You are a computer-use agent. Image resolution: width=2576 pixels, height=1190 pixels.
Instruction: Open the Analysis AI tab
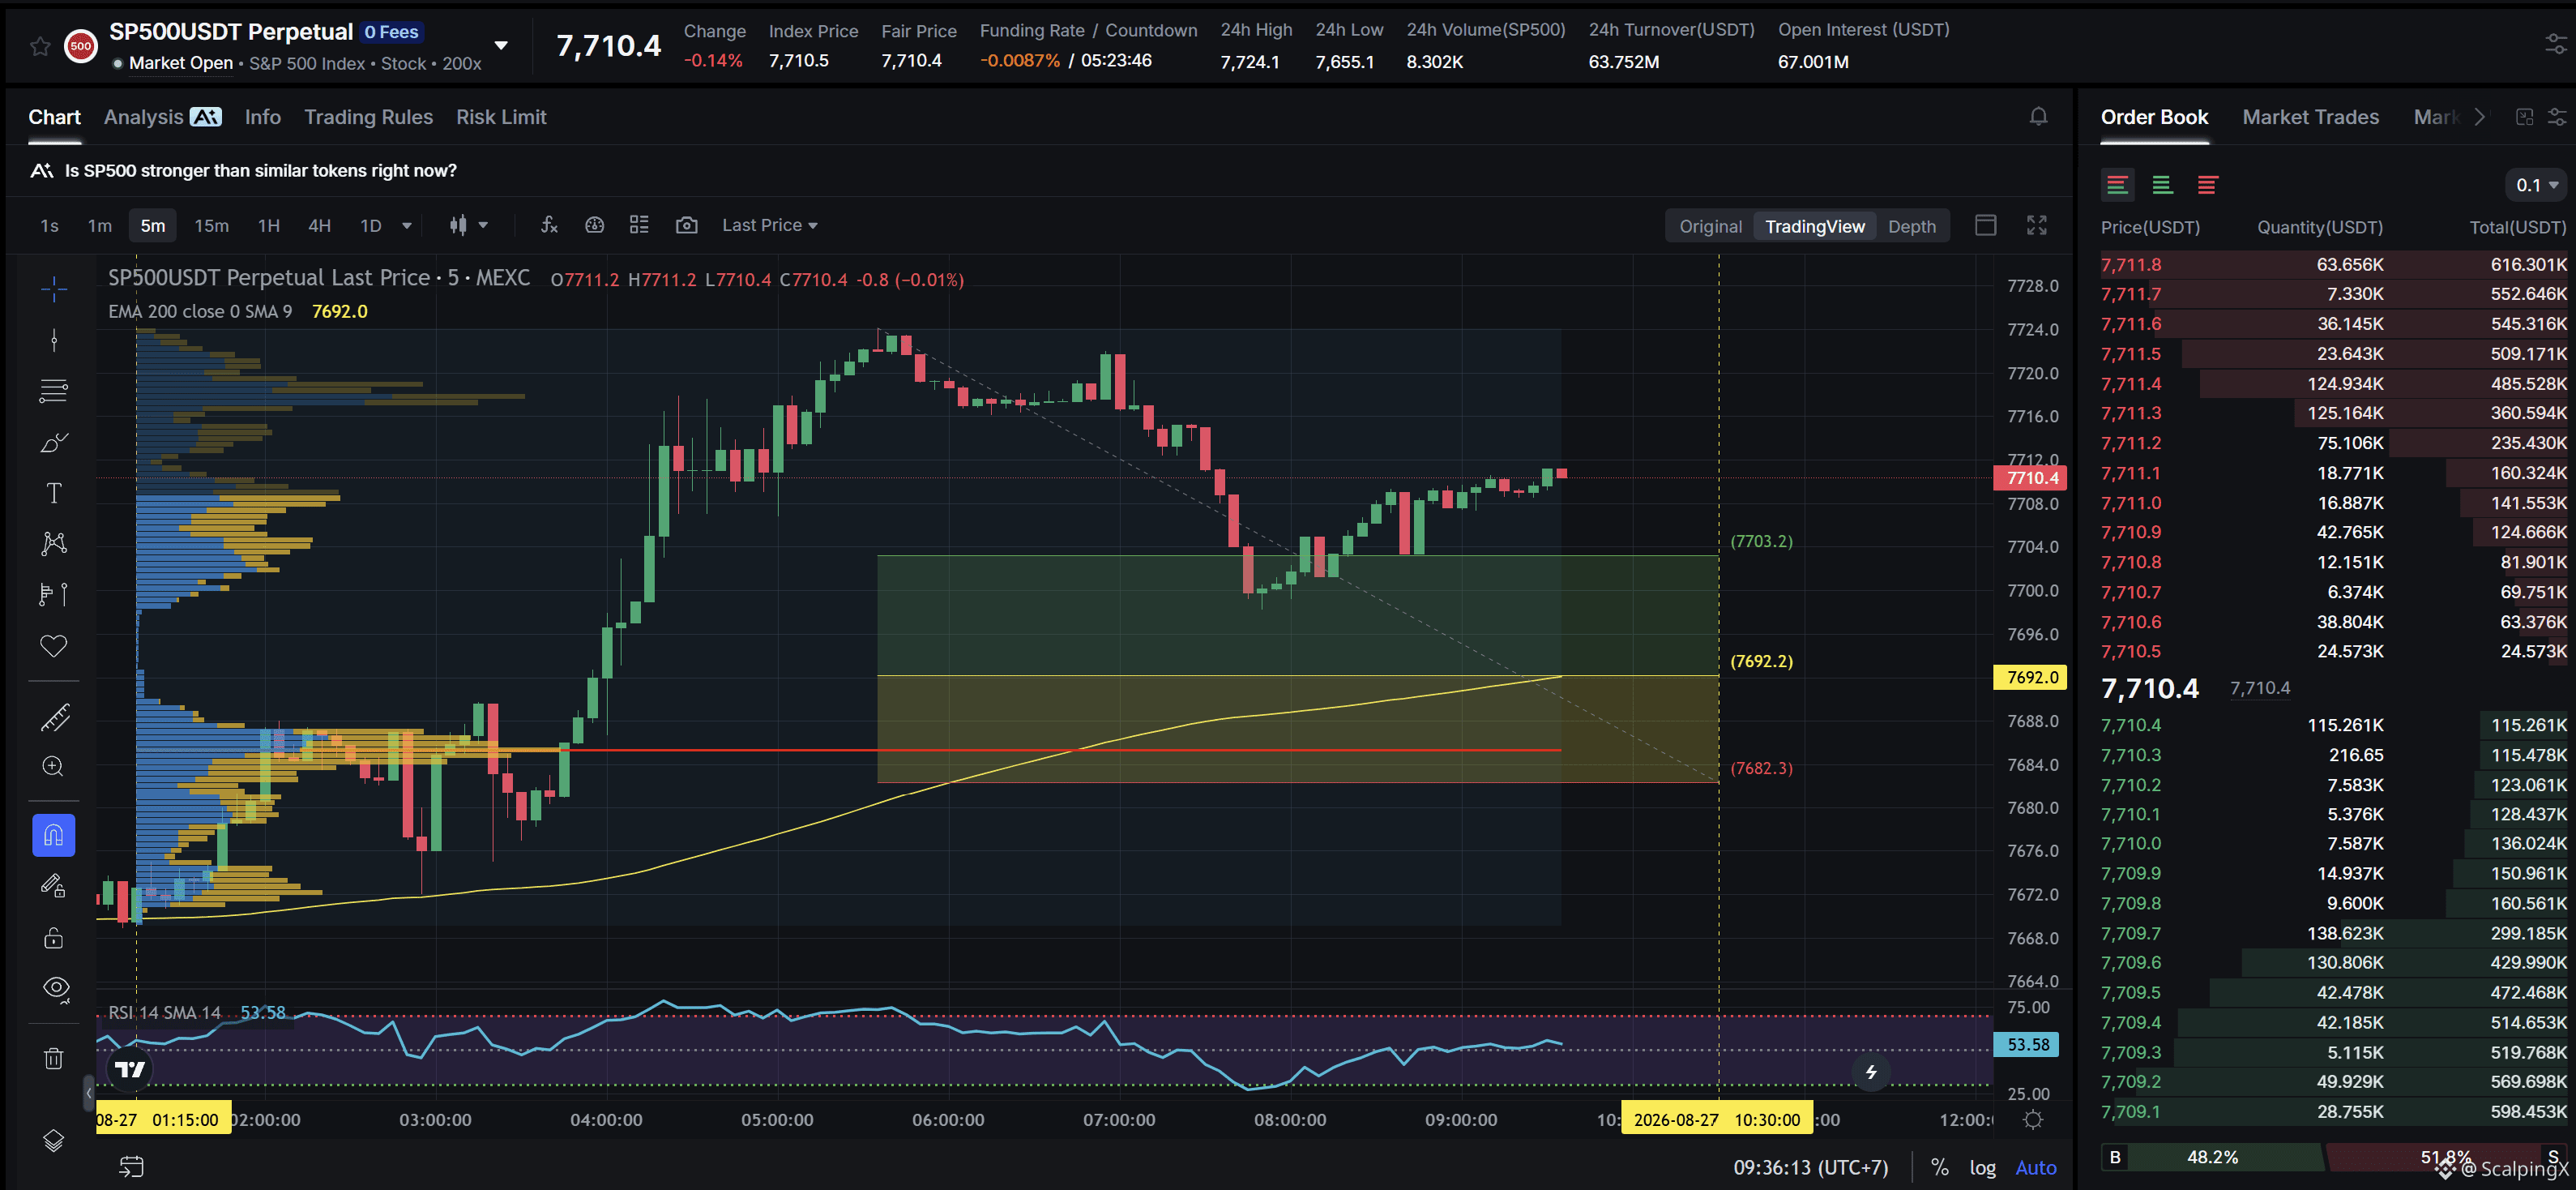coord(162,117)
